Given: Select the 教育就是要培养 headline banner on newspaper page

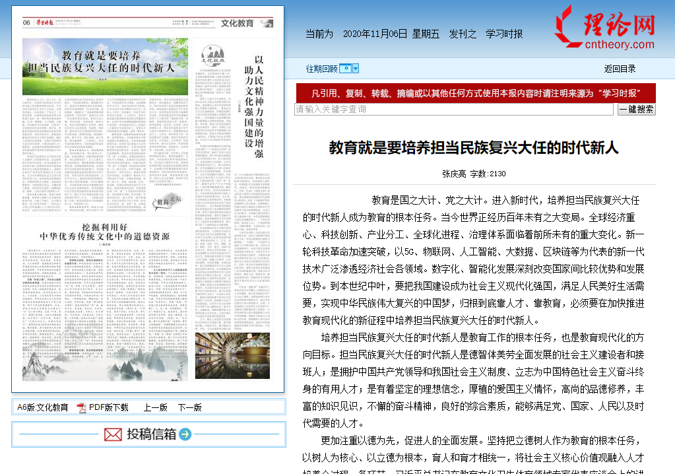Looking at the screenshot, I should tap(105, 67).
